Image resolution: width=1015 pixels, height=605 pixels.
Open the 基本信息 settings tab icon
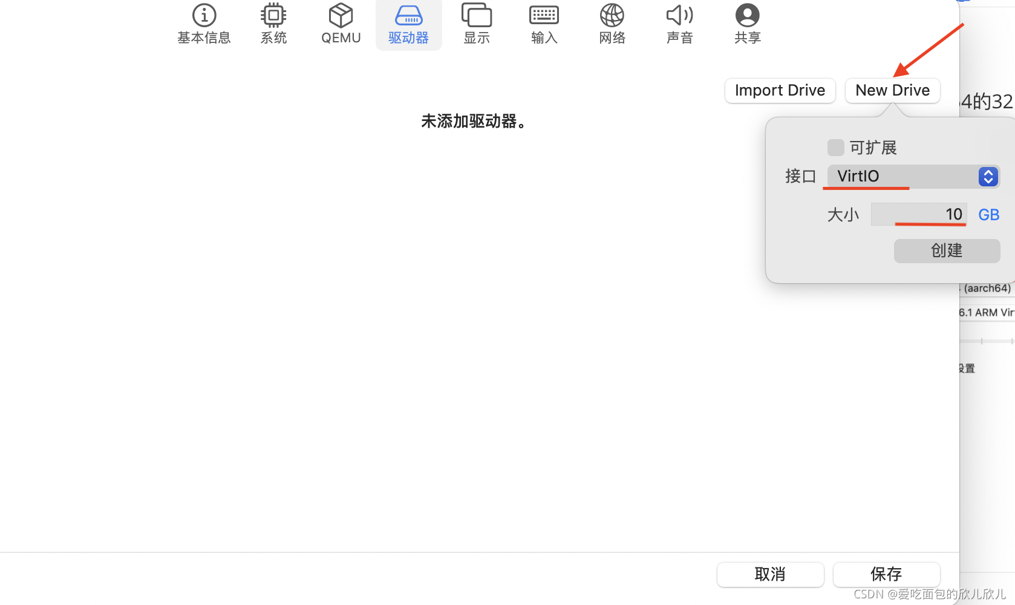pos(204,24)
